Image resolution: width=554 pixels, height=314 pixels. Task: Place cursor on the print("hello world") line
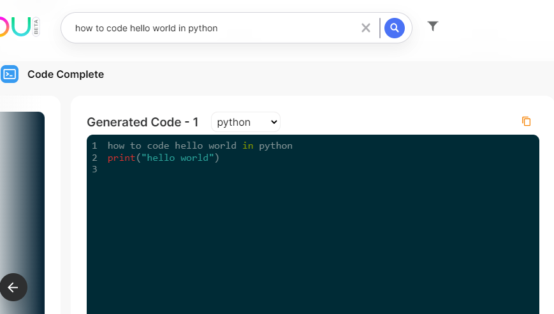click(163, 158)
